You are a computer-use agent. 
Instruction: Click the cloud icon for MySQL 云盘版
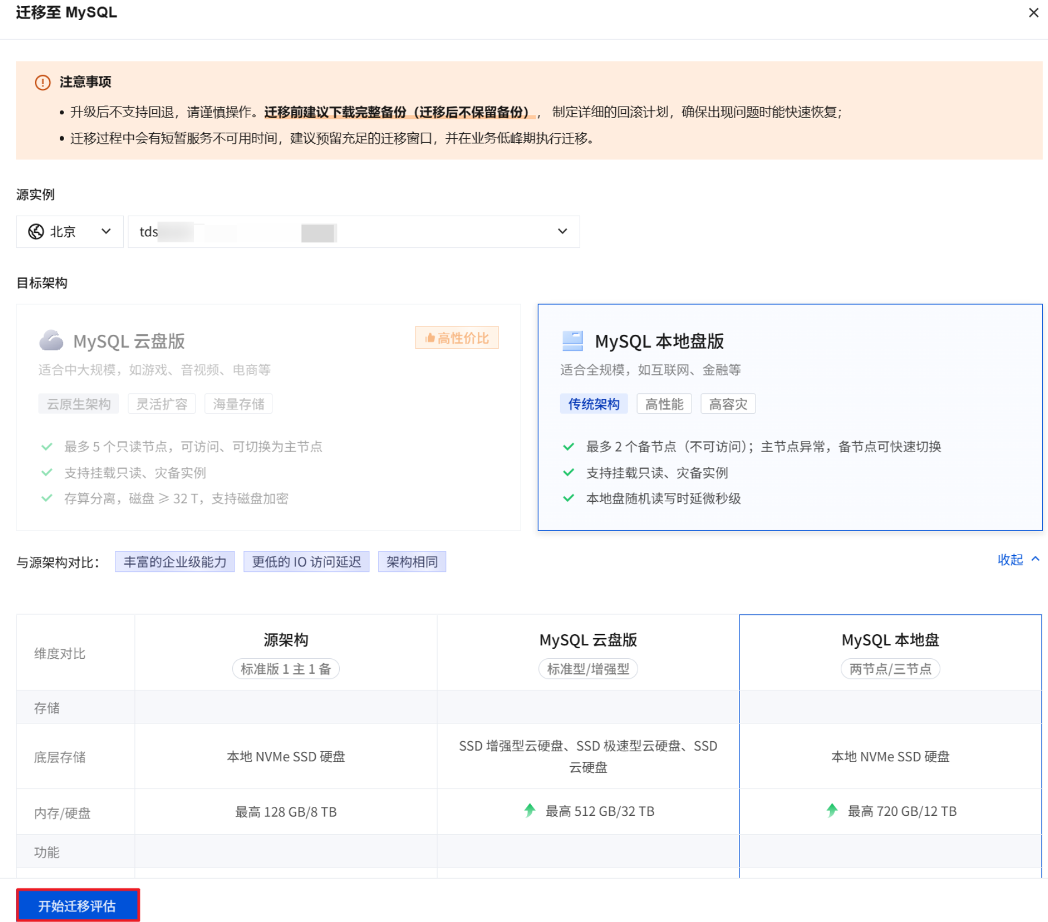52,341
